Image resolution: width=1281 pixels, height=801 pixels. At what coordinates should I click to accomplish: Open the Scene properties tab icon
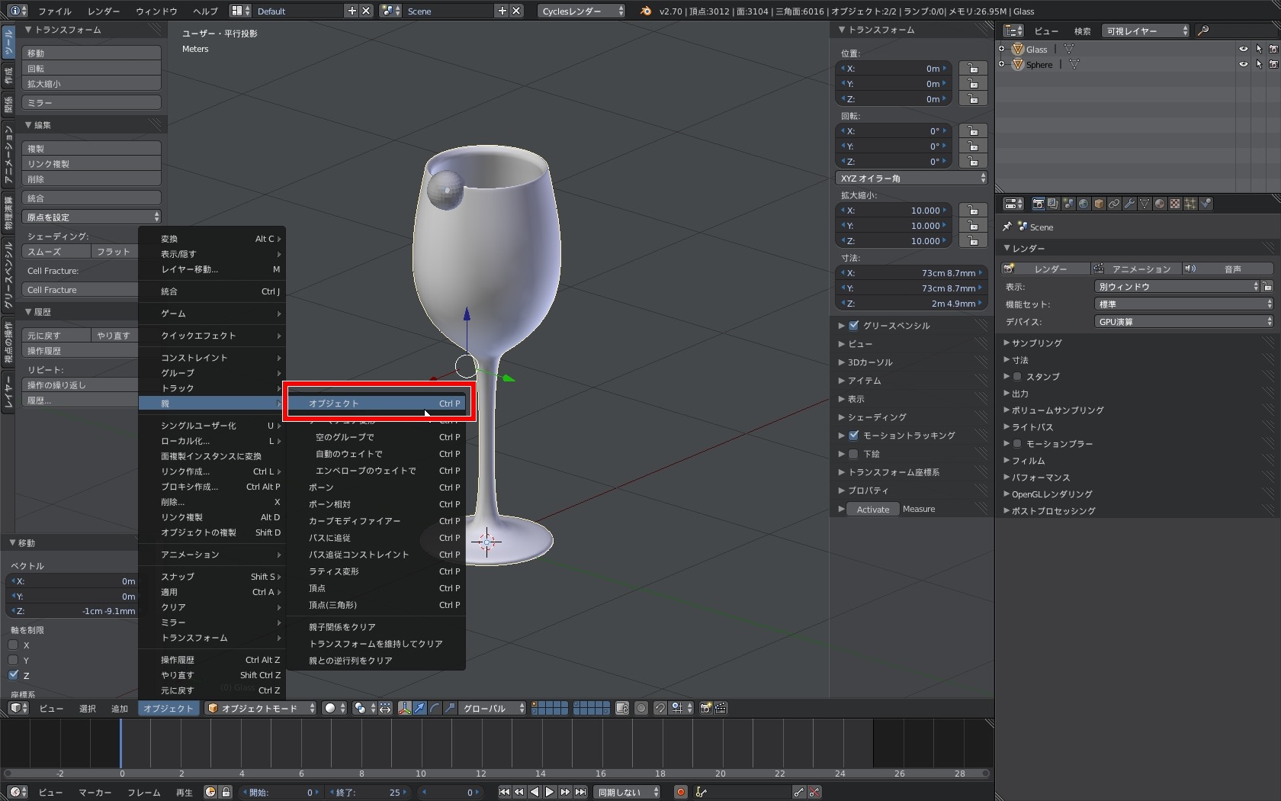tap(1068, 204)
